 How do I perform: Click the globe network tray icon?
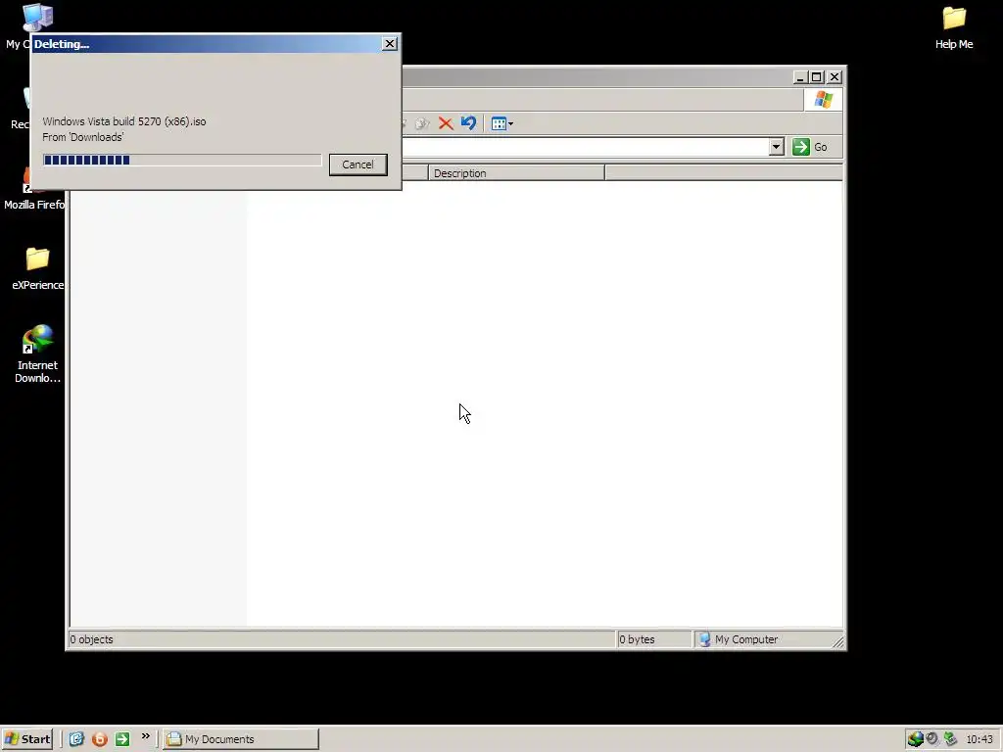(x=916, y=739)
